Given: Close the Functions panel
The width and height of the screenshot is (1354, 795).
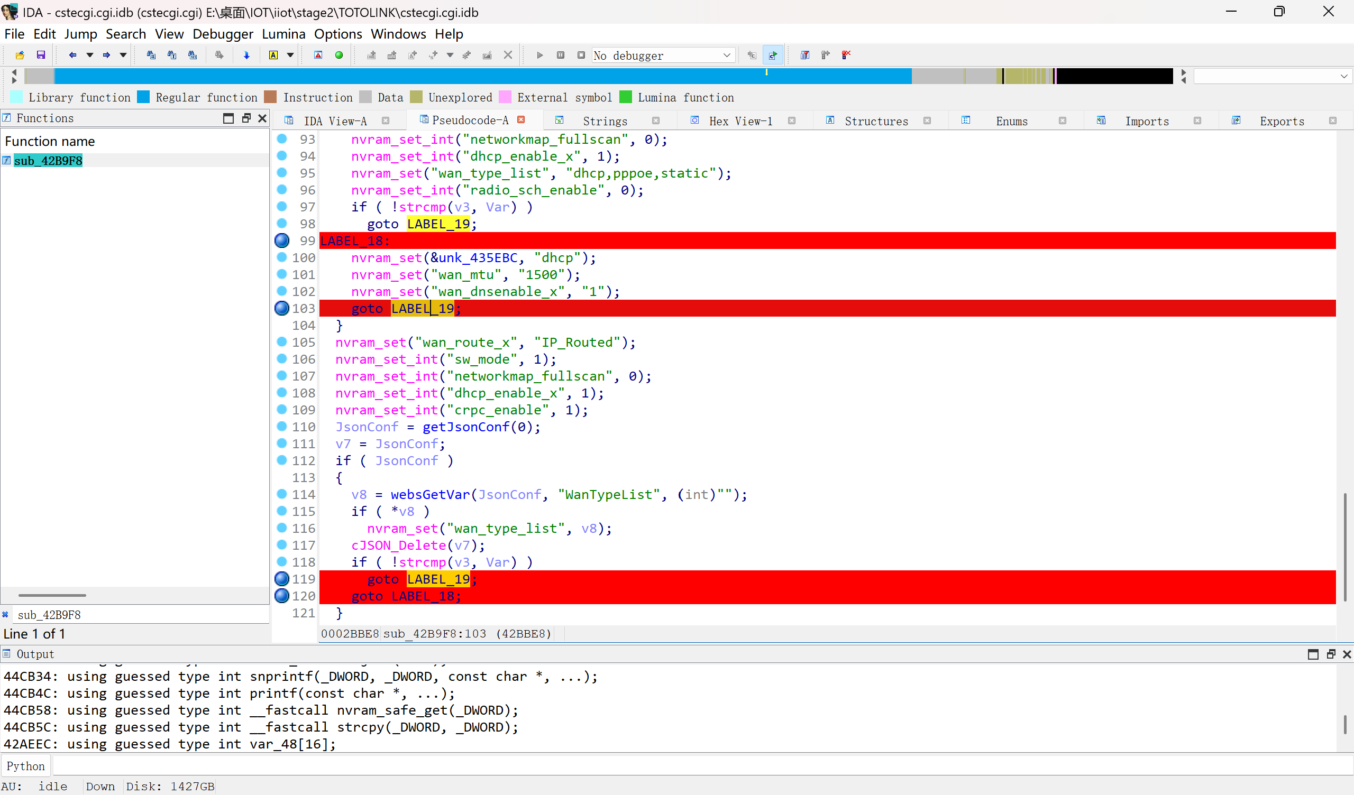Looking at the screenshot, I should pyautogui.click(x=262, y=118).
